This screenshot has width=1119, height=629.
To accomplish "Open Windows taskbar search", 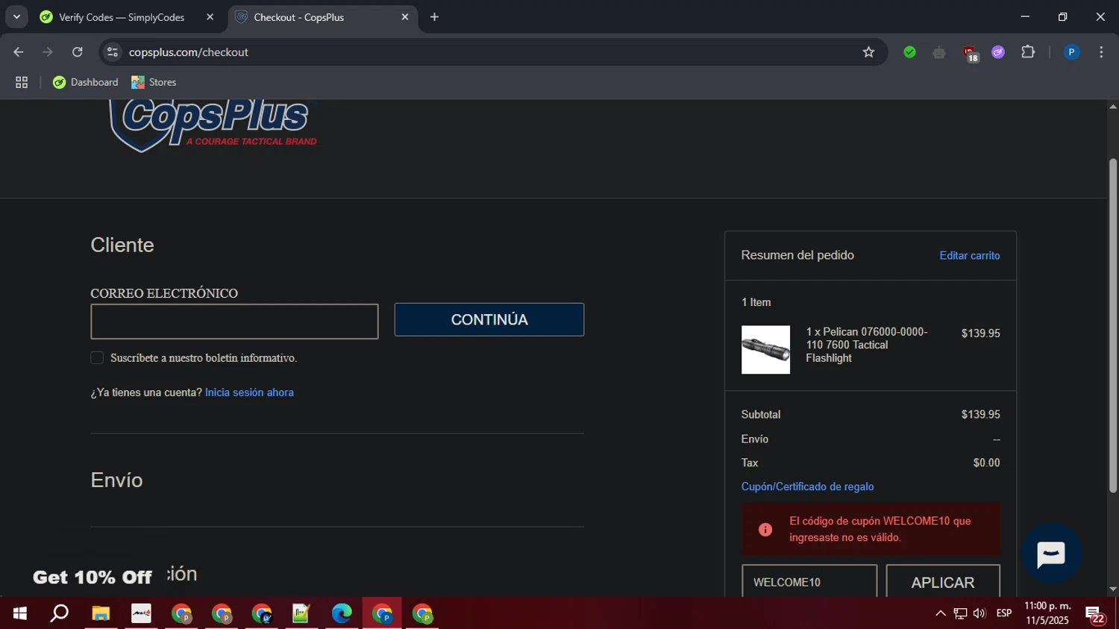I will (60, 613).
